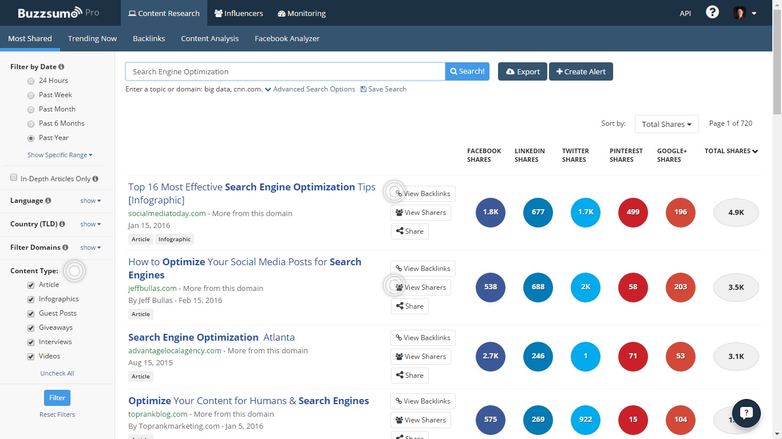Click the Pinterest shares 499 circle
This screenshot has width=782, height=439.
pos(633,212)
